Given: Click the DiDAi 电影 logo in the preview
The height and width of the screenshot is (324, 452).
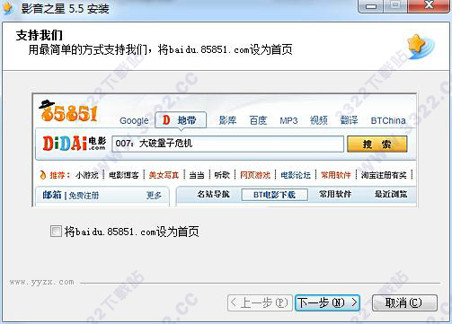Looking at the screenshot, I should [75, 144].
